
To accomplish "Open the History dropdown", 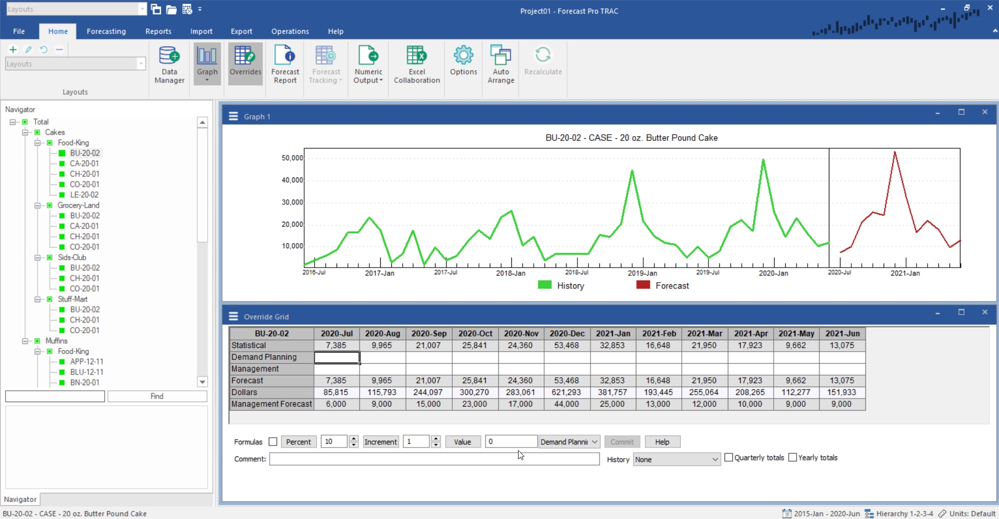I will click(677, 460).
